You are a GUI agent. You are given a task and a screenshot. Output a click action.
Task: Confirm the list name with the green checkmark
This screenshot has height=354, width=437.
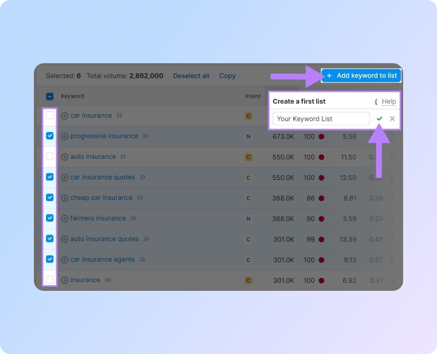pyautogui.click(x=380, y=118)
